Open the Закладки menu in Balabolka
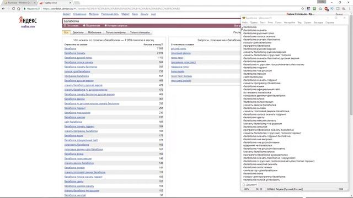The width and height of the screenshot is (353, 198). (318, 23)
